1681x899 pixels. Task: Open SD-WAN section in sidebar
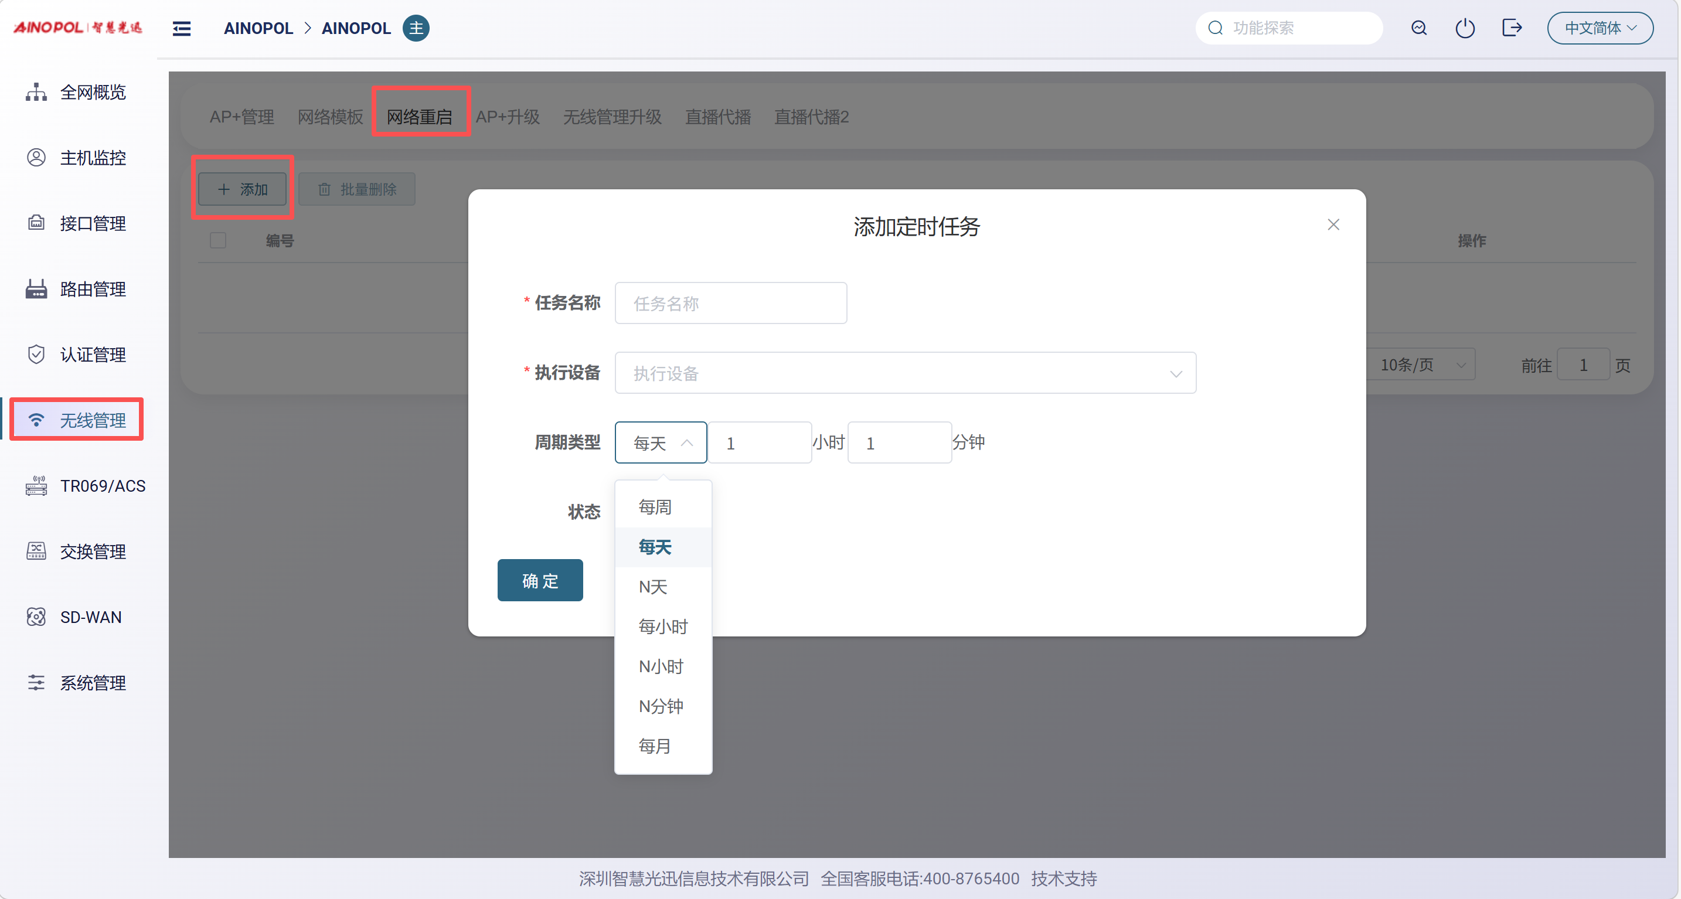[x=90, y=617]
